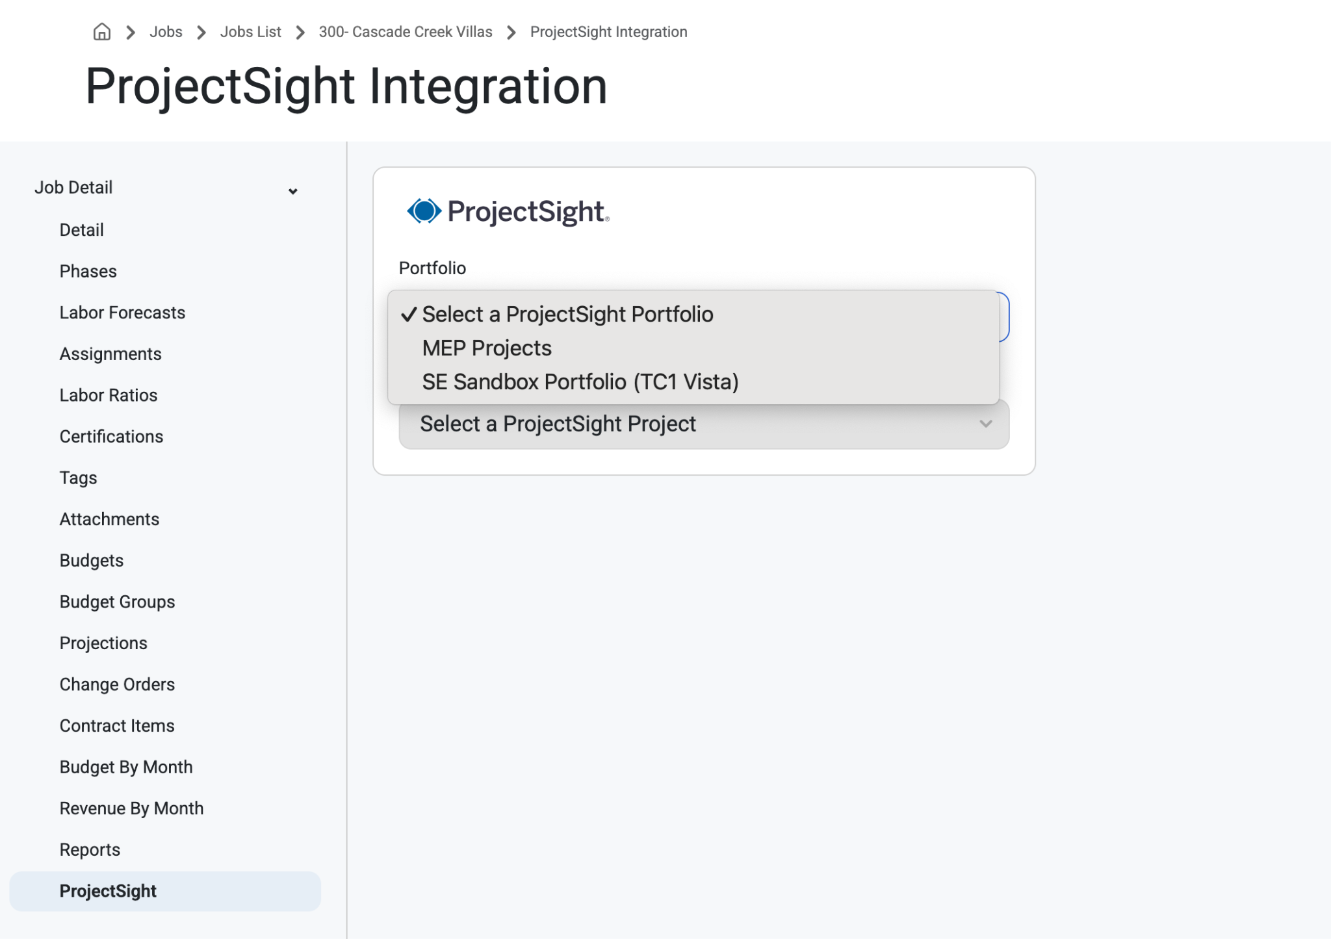Open Labor Forecasts in the sidebar
Image resolution: width=1331 pixels, height=939 pixels.
122,313
